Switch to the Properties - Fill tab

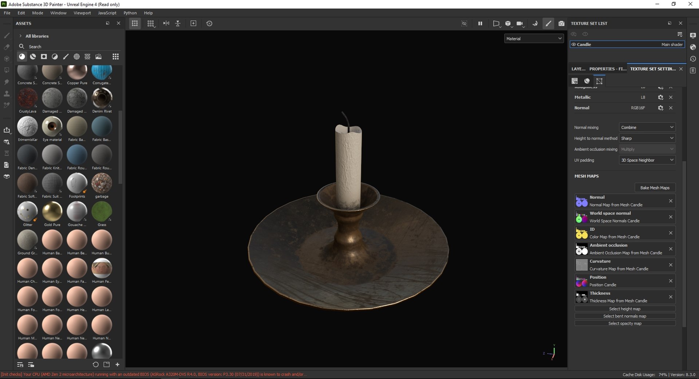coord(608,69)
